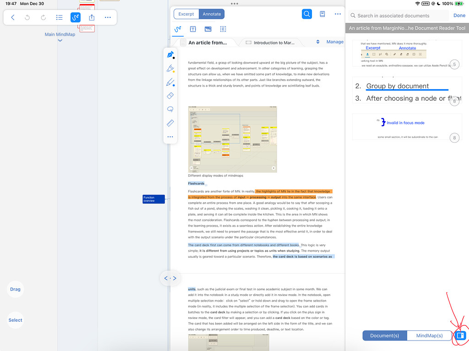This screenshot has width=469, height=351.
Task: Tap the share icon in mindmap toolbar
Action: click(92, 17)
